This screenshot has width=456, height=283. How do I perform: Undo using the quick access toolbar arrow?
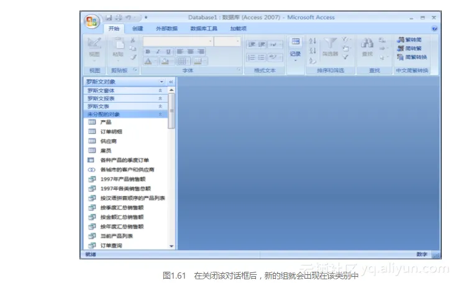point(128,18)
